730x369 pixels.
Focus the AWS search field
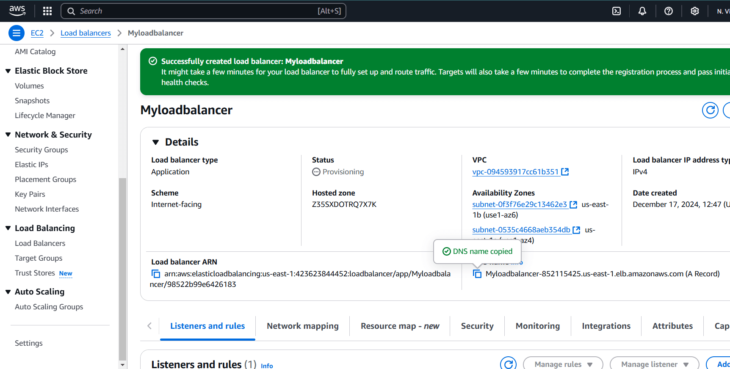203,11
